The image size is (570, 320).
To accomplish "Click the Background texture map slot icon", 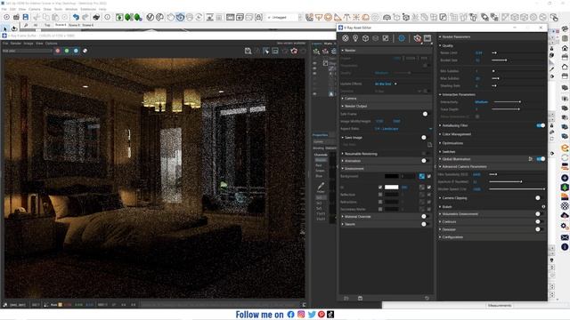I will click(x=421, y=176).
